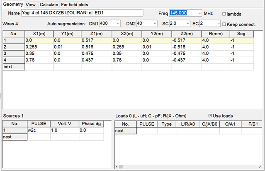Go to Far field plots tab
This screenshot has height=171, width=265.
[x=75, y=5]
